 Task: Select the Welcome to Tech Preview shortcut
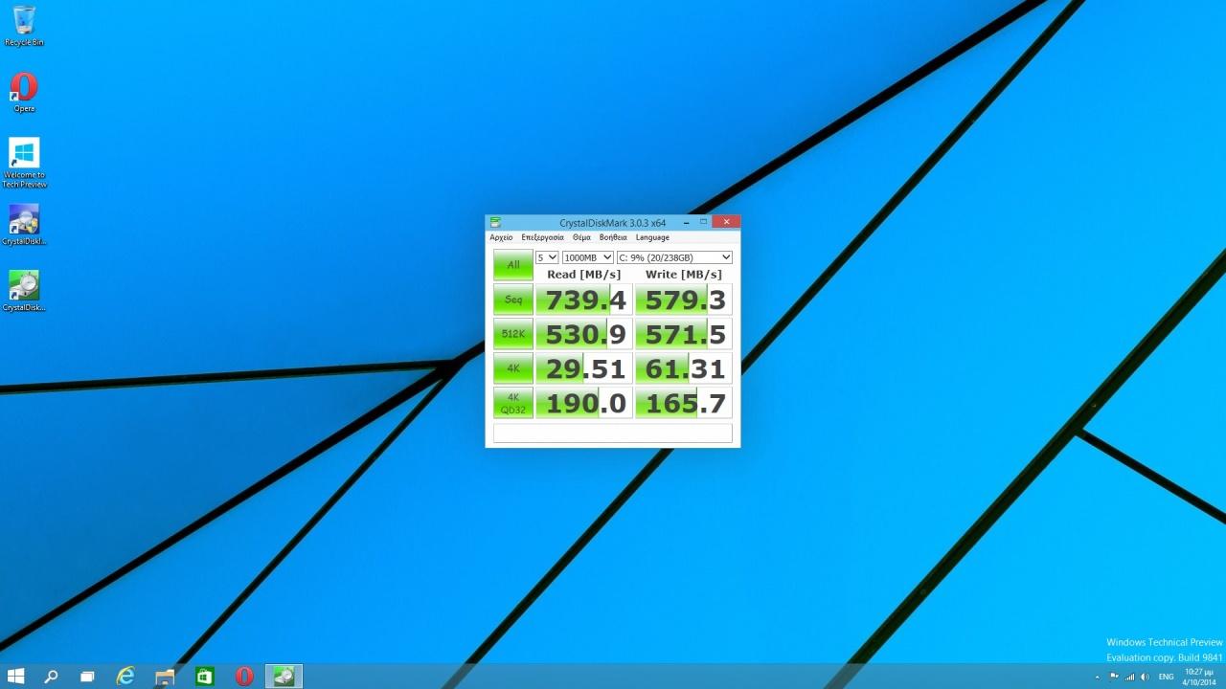click(24, 163)
